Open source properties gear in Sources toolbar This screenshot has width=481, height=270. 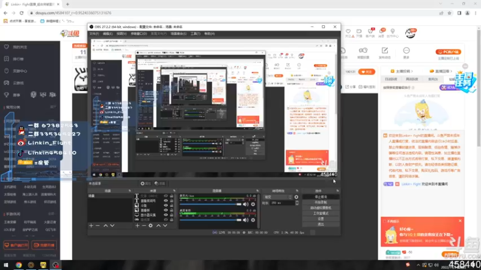click(x=151, y=226)
